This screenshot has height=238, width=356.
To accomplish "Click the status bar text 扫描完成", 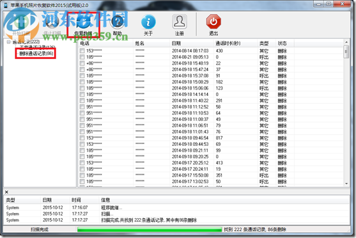I will (40, 229).
